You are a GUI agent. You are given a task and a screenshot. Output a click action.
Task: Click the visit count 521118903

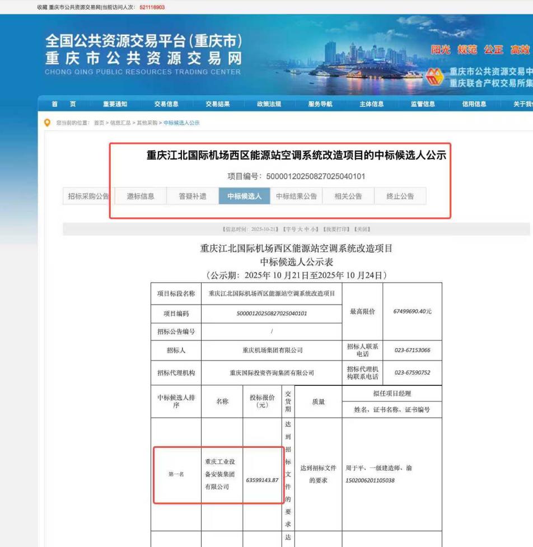coord(152,7)
